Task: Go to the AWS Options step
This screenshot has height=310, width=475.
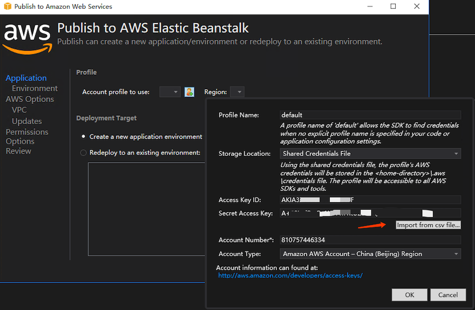Action: click(30, 99)
